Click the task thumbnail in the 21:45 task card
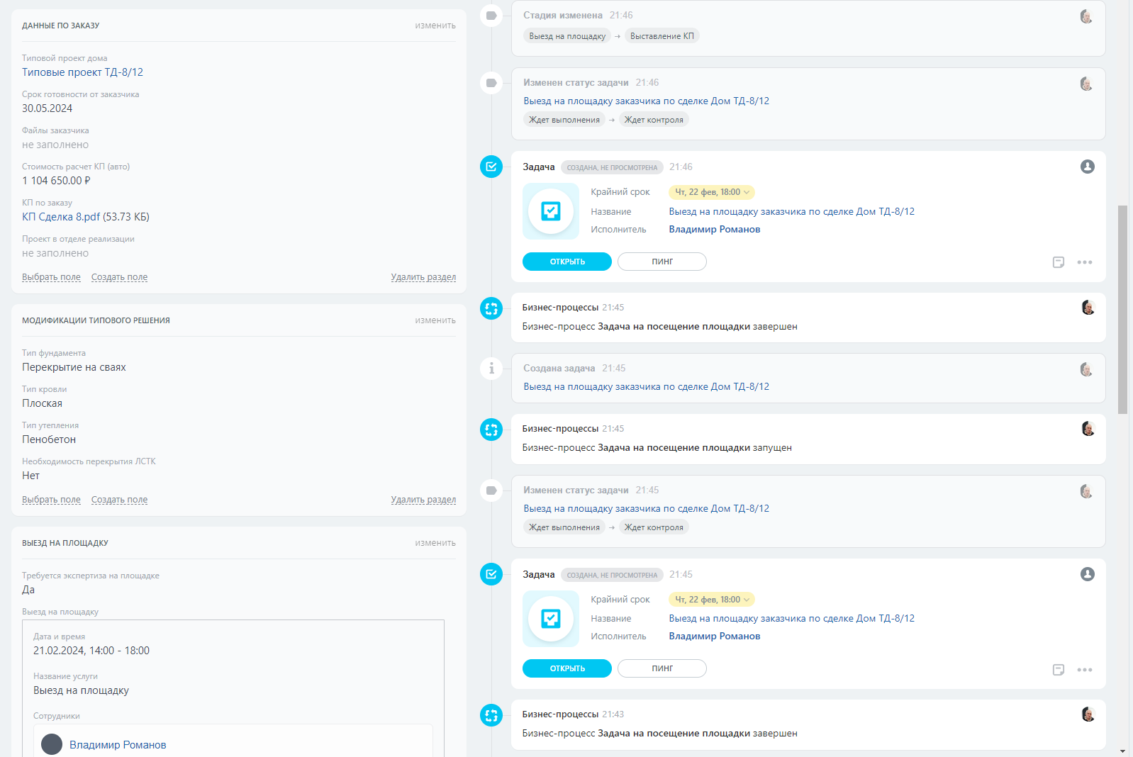 point(551,619)
